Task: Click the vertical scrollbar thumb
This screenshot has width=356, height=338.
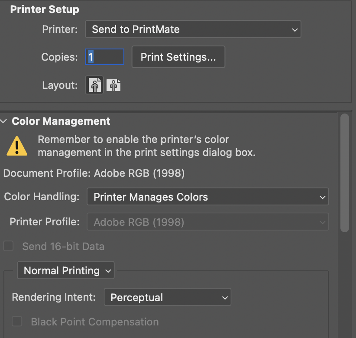Action: coord(345,173)
